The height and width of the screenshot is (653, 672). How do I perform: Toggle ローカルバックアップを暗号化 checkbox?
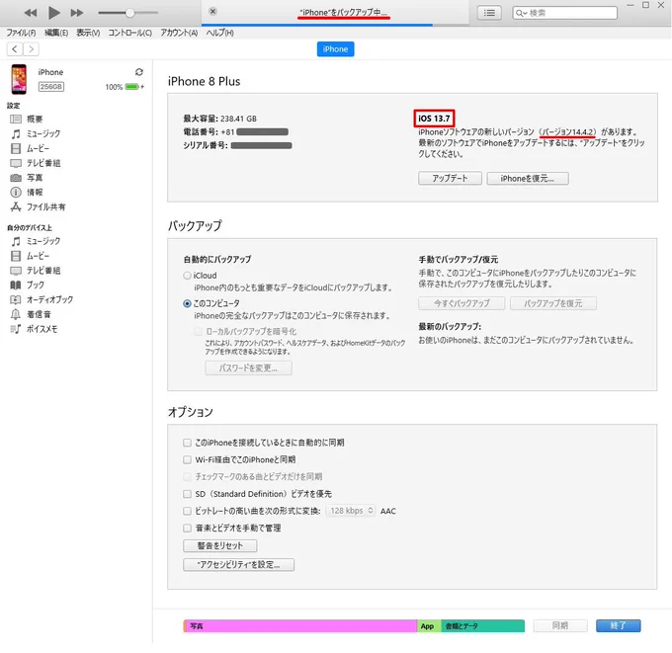coord(198,331)
